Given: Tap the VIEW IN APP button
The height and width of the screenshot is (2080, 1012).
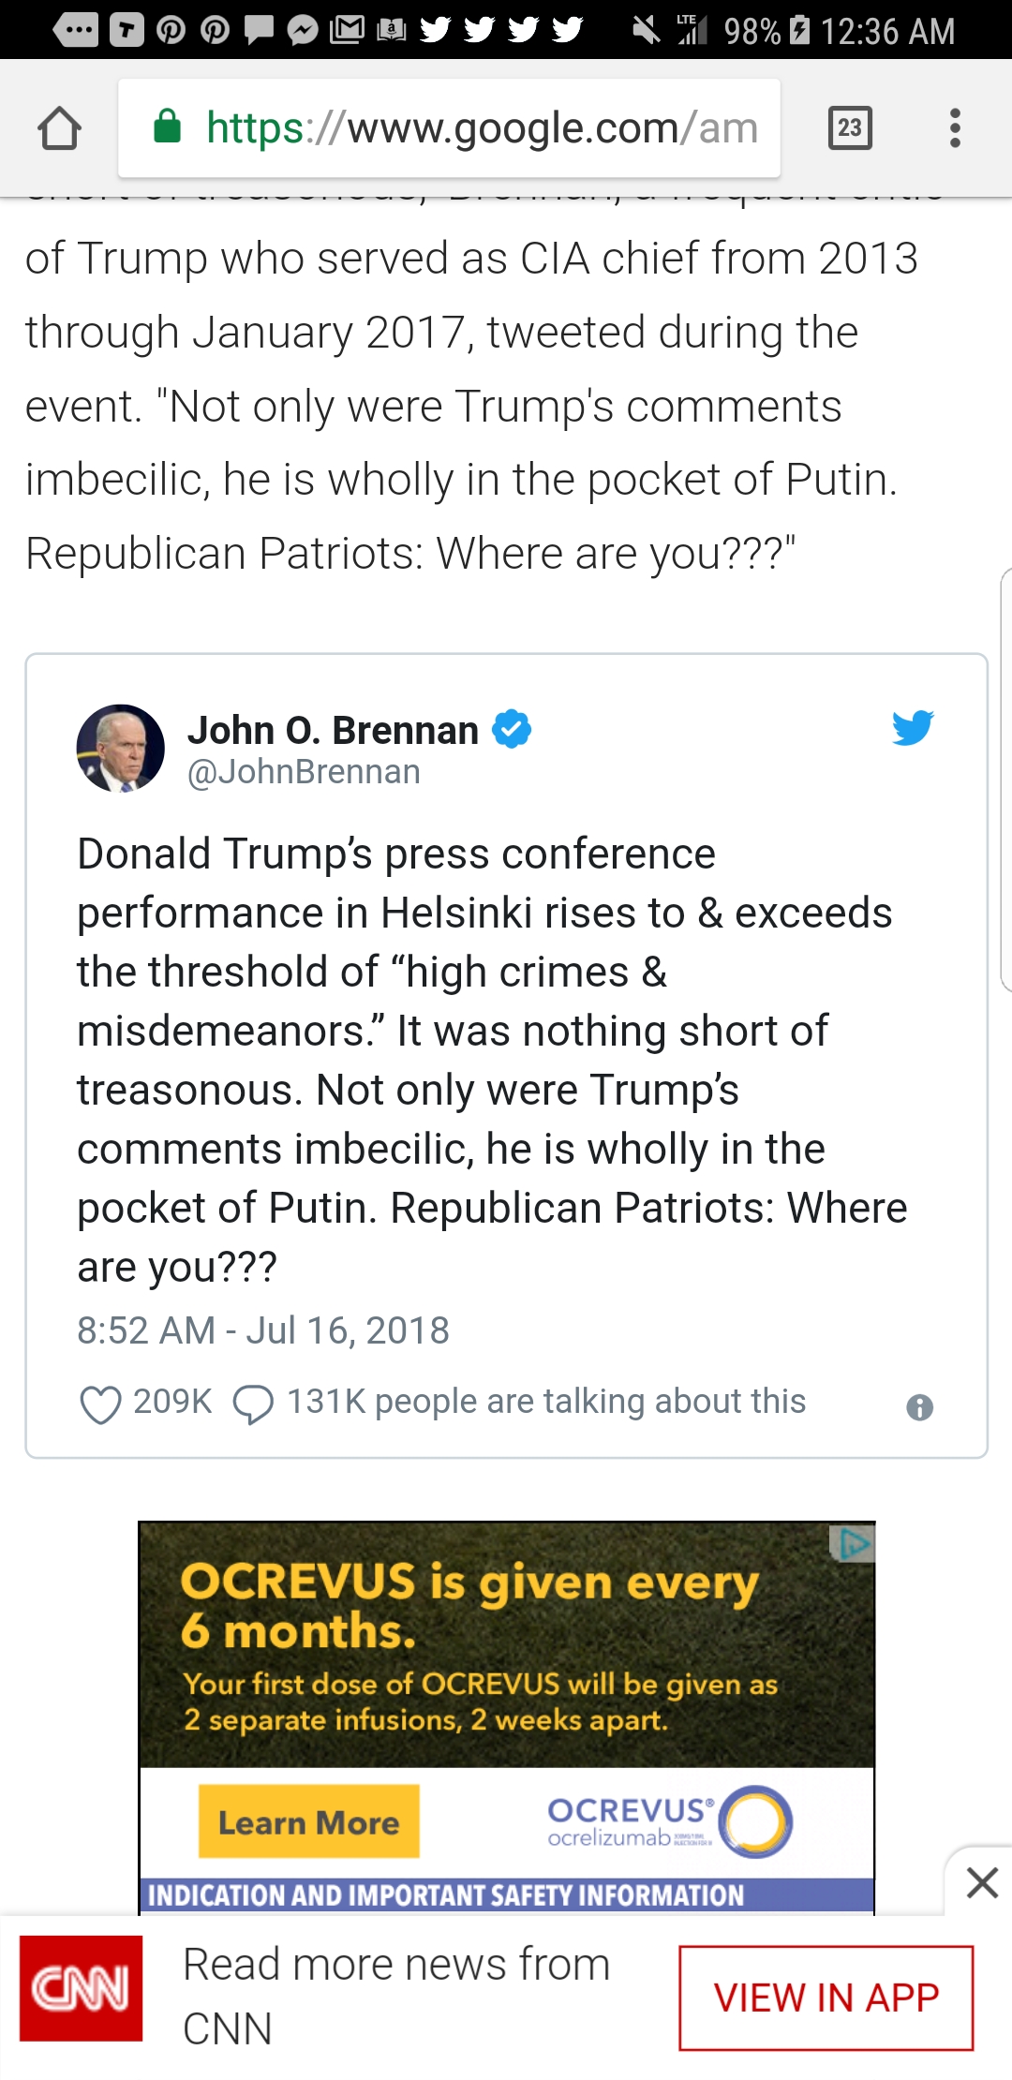Looking at the screenshot, I should (826, 1998).
